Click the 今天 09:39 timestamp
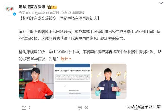Viewport: 164px width, 112px height. point(26,13)
